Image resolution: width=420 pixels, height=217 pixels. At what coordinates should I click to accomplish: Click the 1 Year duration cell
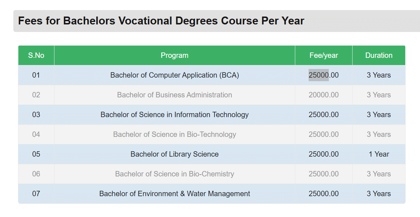pos(379,154)
